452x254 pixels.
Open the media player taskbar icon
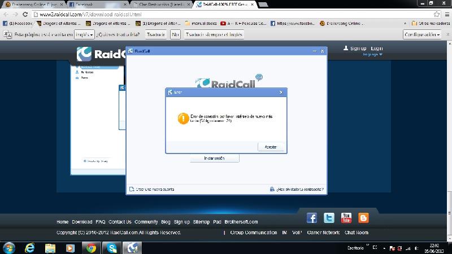tap(70, 248)
